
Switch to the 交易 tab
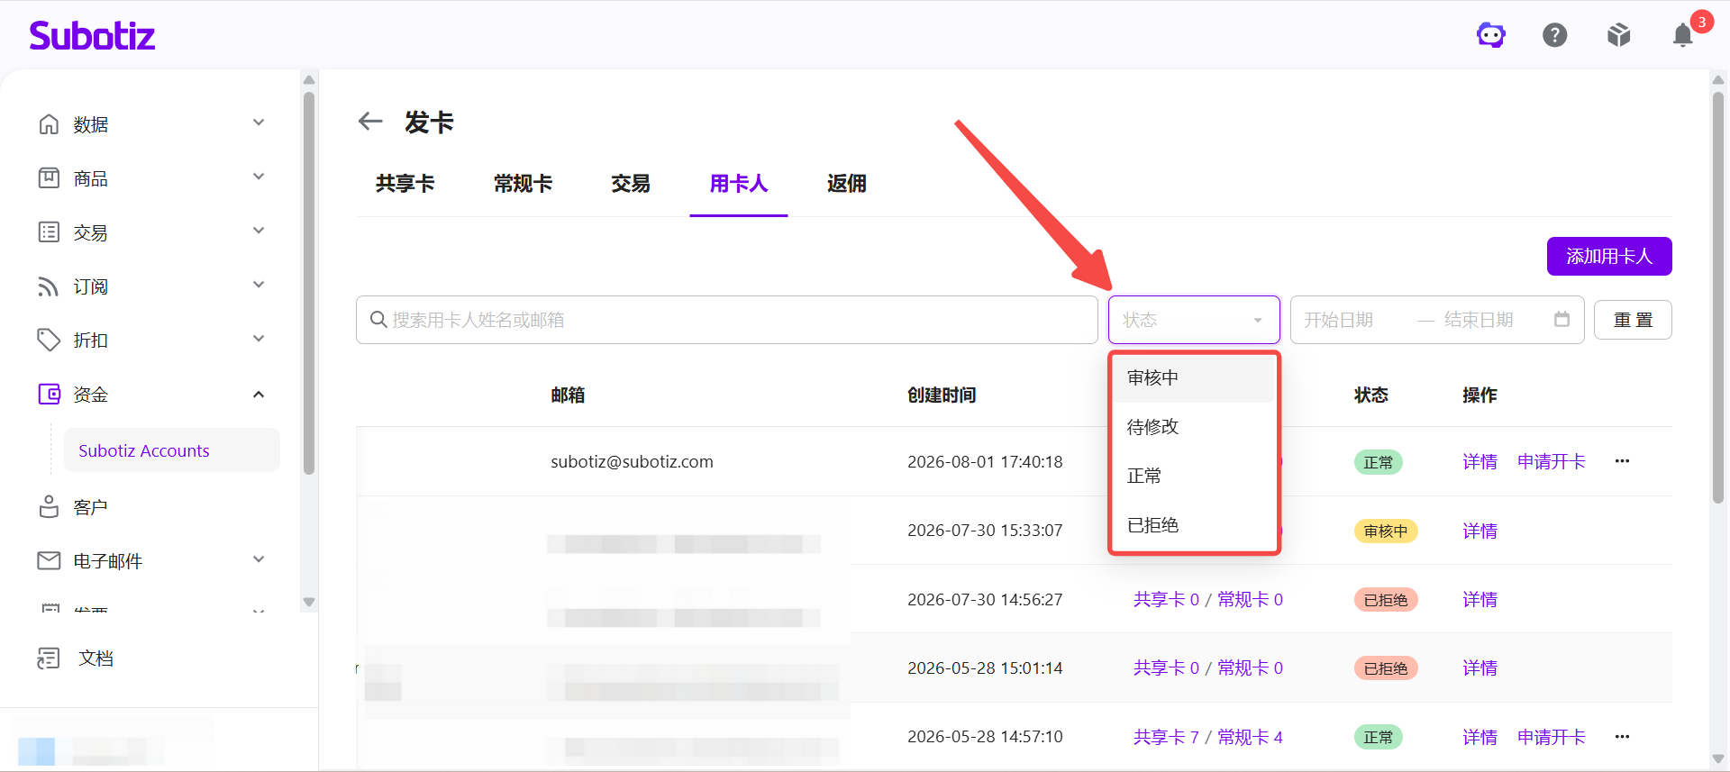(x=631, y=184)
